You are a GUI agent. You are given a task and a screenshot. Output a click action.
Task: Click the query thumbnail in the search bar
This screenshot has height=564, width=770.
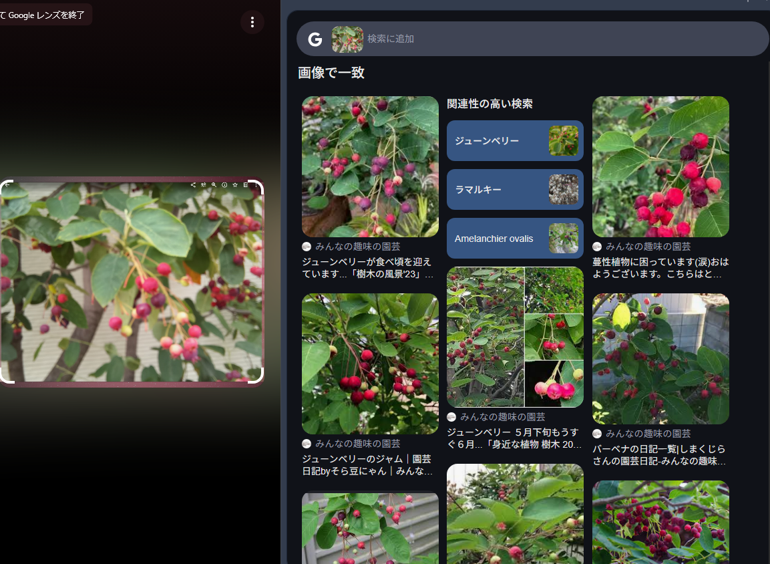(347, 39)
